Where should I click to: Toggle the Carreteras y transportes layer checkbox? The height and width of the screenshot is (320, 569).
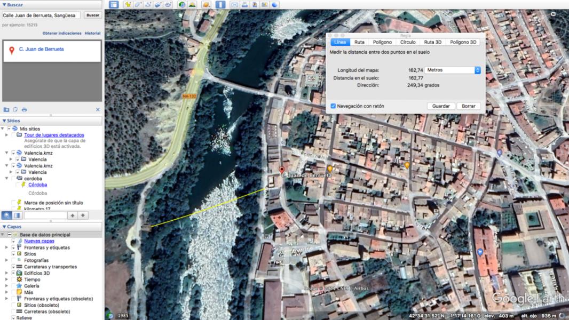(x=14, y=267)
